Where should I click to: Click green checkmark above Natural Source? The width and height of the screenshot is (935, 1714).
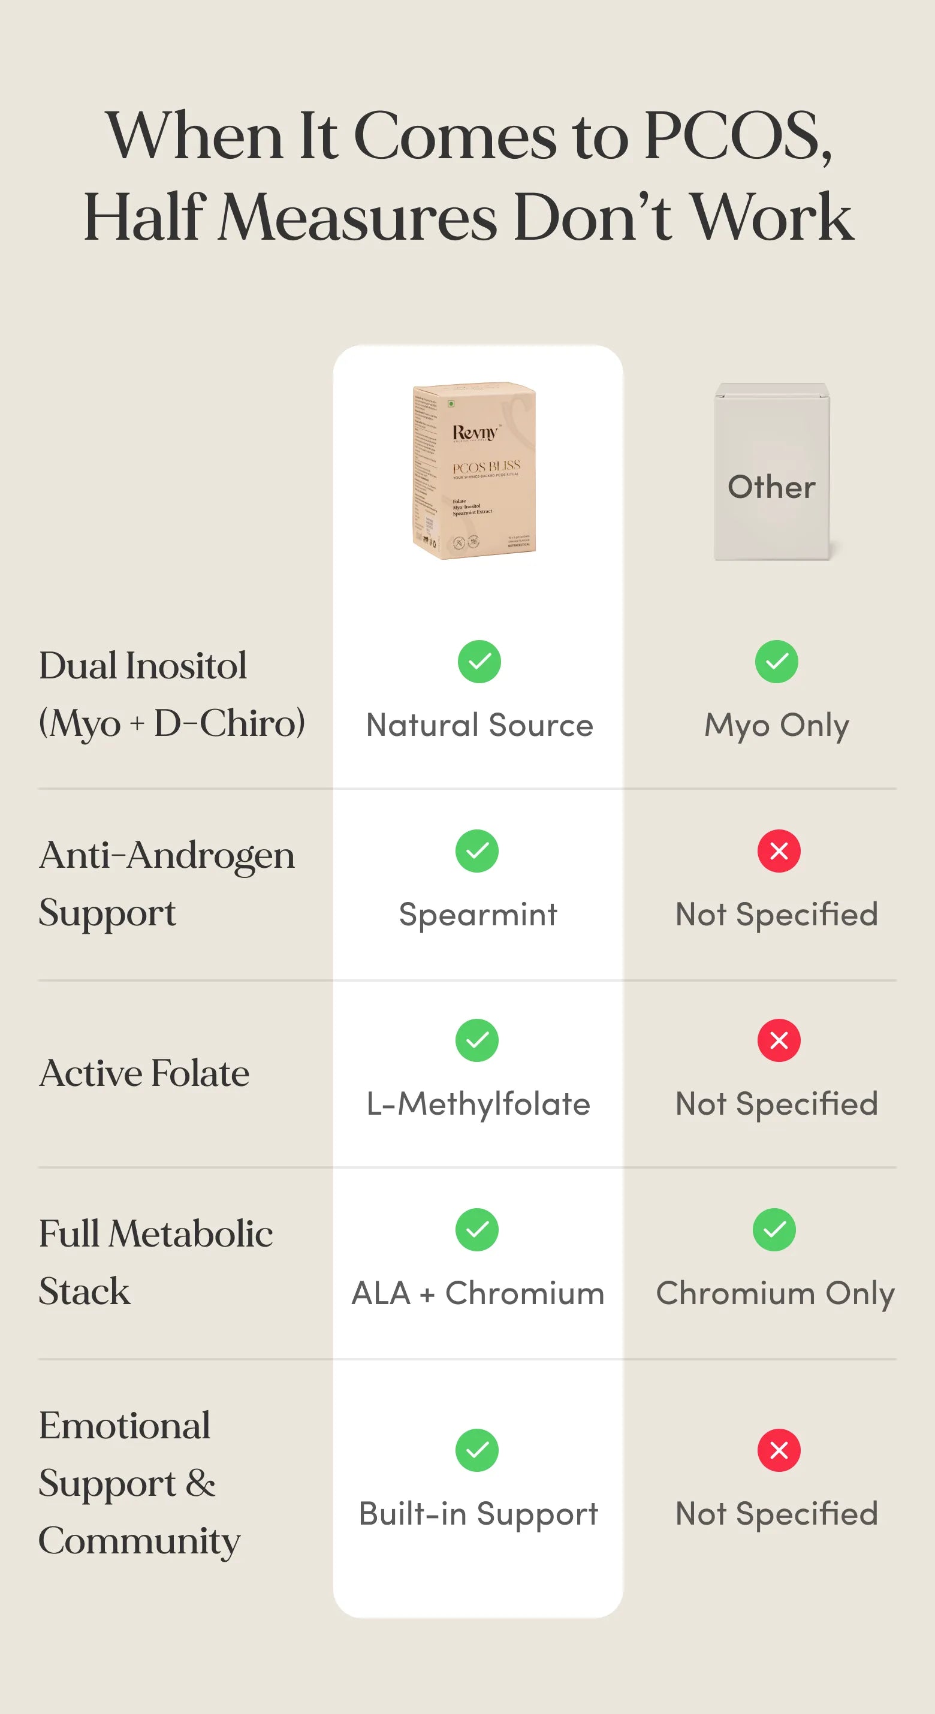tap(479, 662)
